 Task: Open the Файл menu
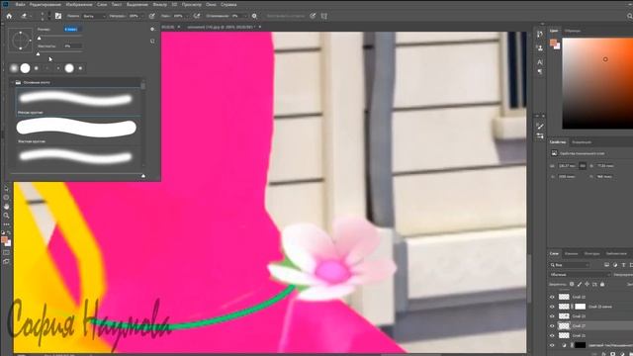pos(20,4)
